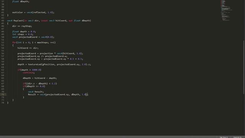Viewport: 245px width, 138px height.
Task: Click 'int steps' declaration line
Action: [23, 34]
